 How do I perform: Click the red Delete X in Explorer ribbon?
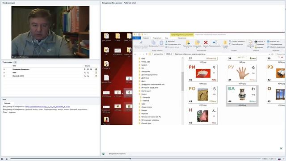[206, 42]
